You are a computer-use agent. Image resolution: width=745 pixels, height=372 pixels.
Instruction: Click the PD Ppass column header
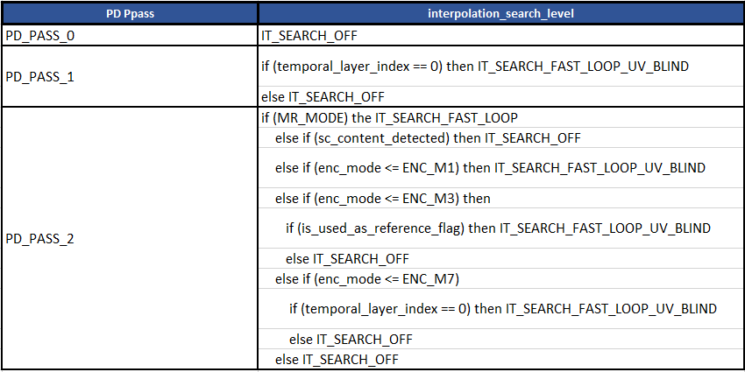[x=128, y=13]
